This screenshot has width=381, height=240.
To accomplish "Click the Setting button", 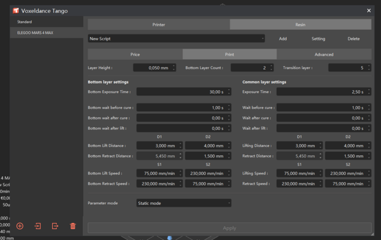I will (x=318, y=39).
